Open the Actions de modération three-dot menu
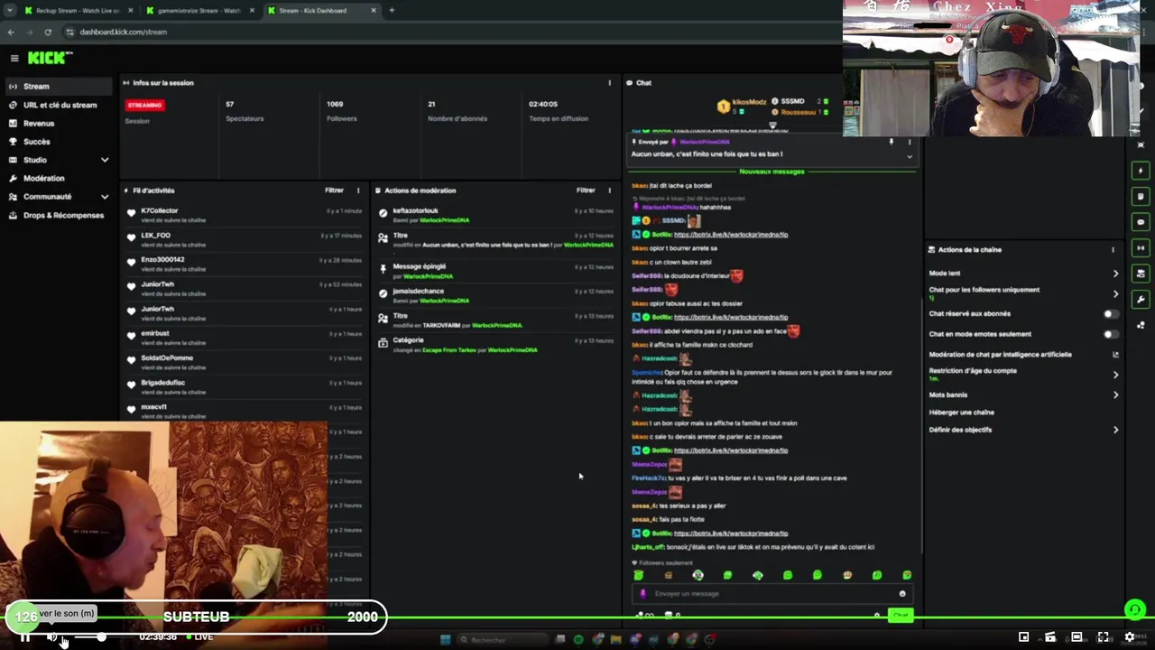This screenshot has width=1155, height=650. tap(609, 190)
